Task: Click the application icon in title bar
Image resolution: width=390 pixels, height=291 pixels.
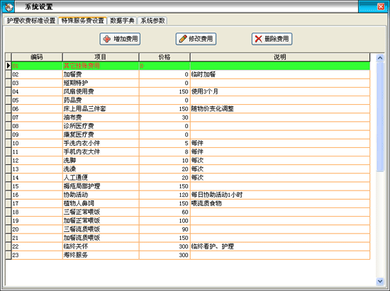Action: tap(9, 7)
